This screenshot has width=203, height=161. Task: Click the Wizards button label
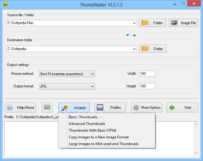(x=80, y=108)
